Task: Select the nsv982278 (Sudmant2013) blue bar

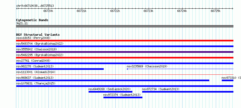Action: (60, 69)
